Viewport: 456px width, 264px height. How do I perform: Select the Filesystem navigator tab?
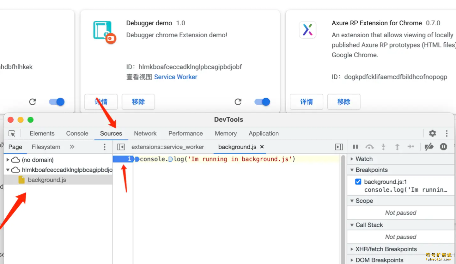46,147
